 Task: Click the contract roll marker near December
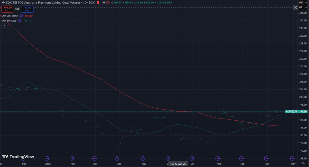[47, 158]
